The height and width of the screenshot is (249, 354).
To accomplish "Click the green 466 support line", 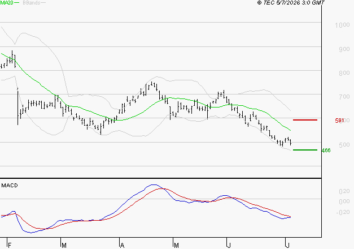I will coord(305,150).
